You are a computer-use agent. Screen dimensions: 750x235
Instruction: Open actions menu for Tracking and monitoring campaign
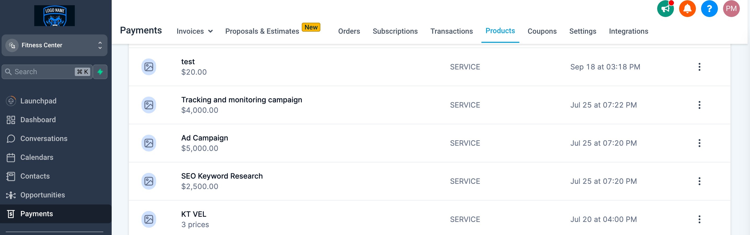(699, 105)
